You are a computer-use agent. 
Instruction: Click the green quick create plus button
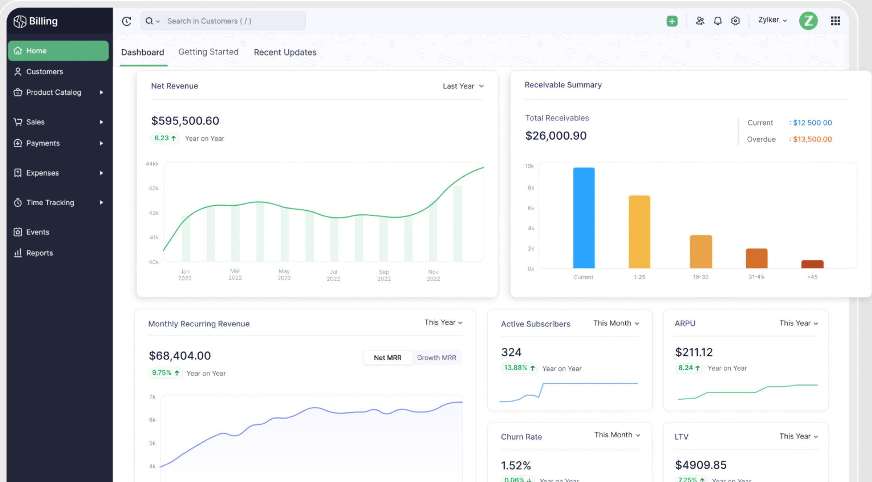tap(672, 21)
